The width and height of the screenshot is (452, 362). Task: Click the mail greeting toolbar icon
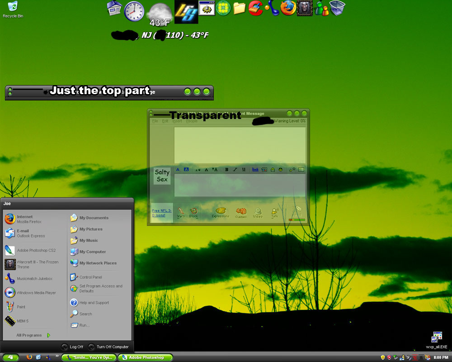[273, 169]
